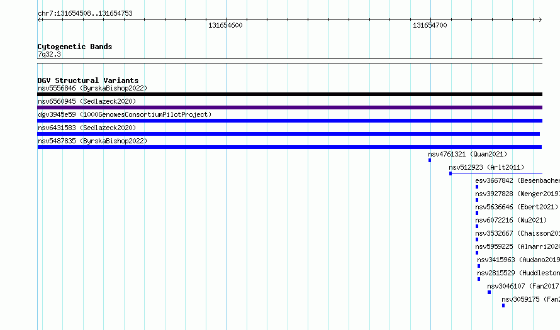Click the chr7:131654508..131654753 coordinates text

click(85, 13)
